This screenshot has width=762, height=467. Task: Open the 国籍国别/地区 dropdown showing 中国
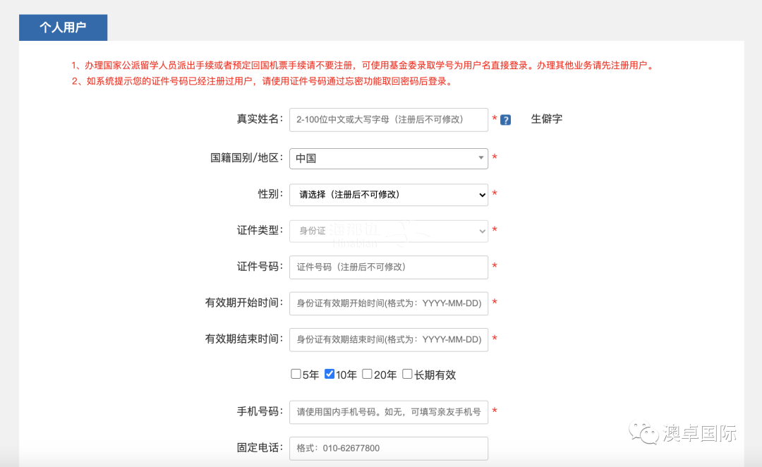[388, 159]
